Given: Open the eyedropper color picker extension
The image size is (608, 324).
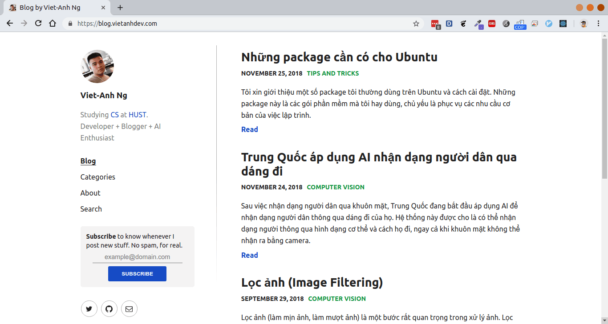Looking at the screenshot, I should tap(478, 23).
